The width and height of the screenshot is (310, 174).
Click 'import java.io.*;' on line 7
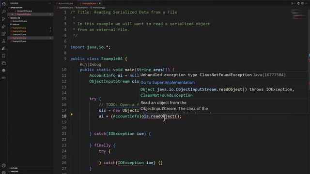pyautogui.click(x=91, y=47)
